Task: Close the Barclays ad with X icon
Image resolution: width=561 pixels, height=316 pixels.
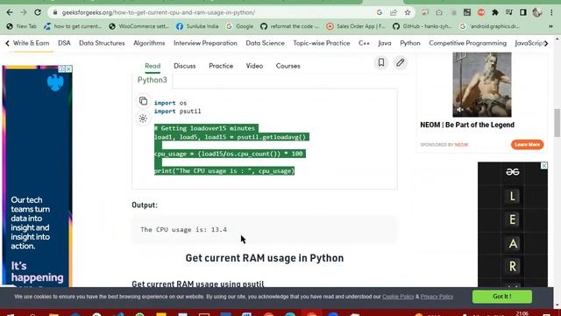Action: tap(68, 68)
